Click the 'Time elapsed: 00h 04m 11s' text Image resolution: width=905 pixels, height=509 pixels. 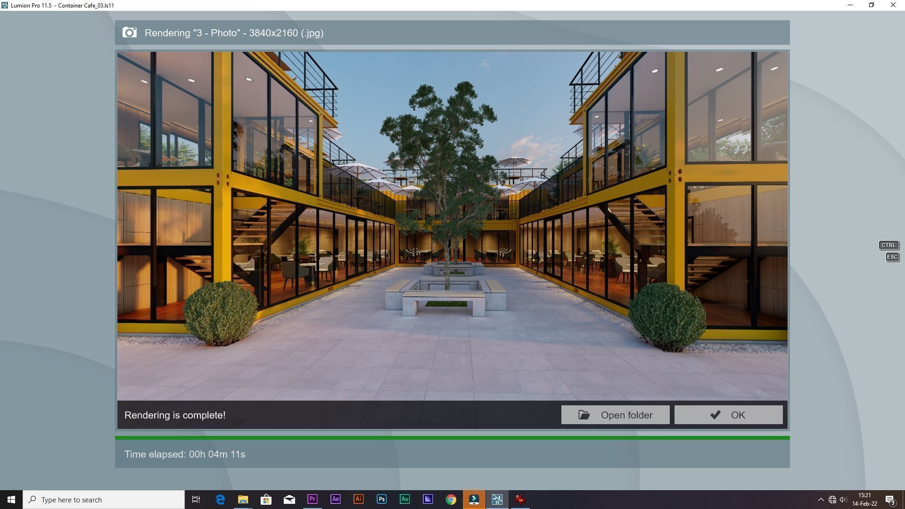pyautogui.click(x=185, y=454)
